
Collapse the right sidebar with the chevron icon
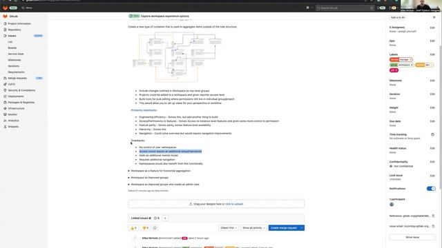[x=434, y=17]
